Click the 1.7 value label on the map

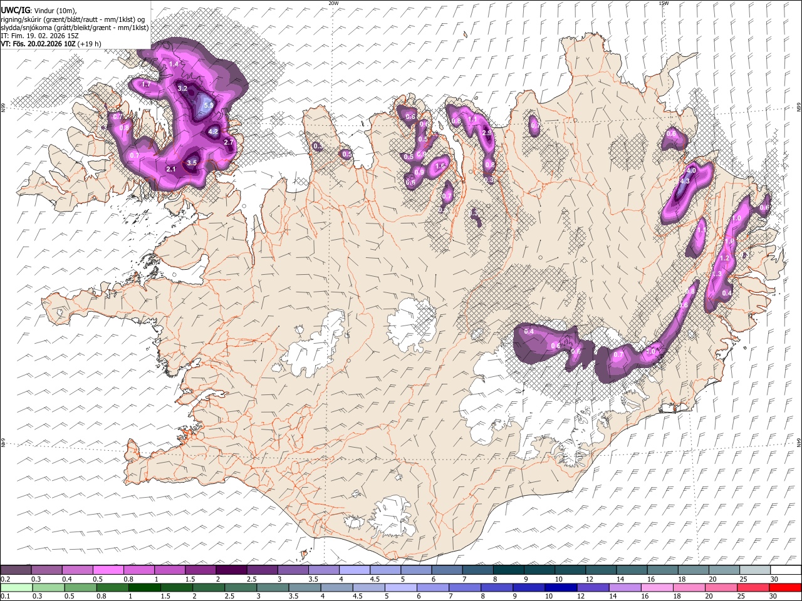(146, 84)
